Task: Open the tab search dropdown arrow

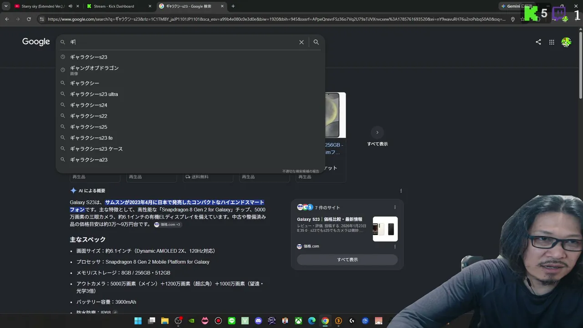Action: point(6,6)
